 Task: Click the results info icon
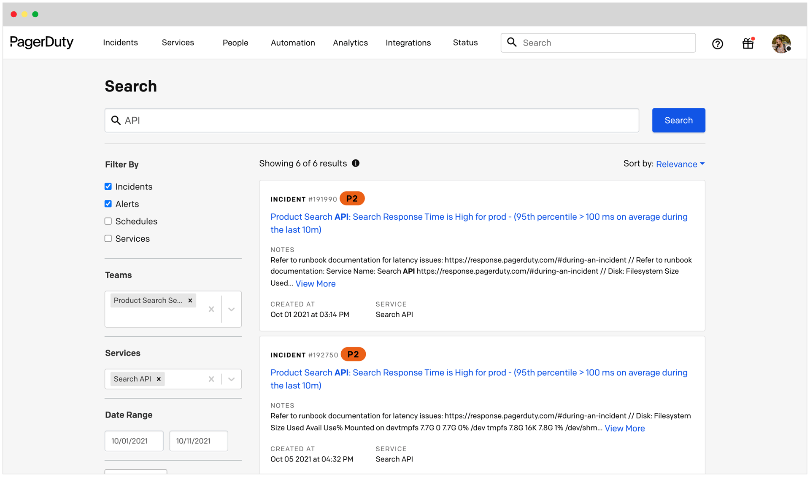coord(356,163)
